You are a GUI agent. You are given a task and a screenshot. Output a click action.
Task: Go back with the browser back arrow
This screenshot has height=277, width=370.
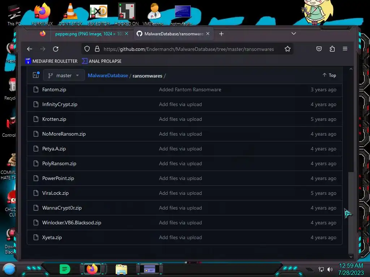click(30, 49)
